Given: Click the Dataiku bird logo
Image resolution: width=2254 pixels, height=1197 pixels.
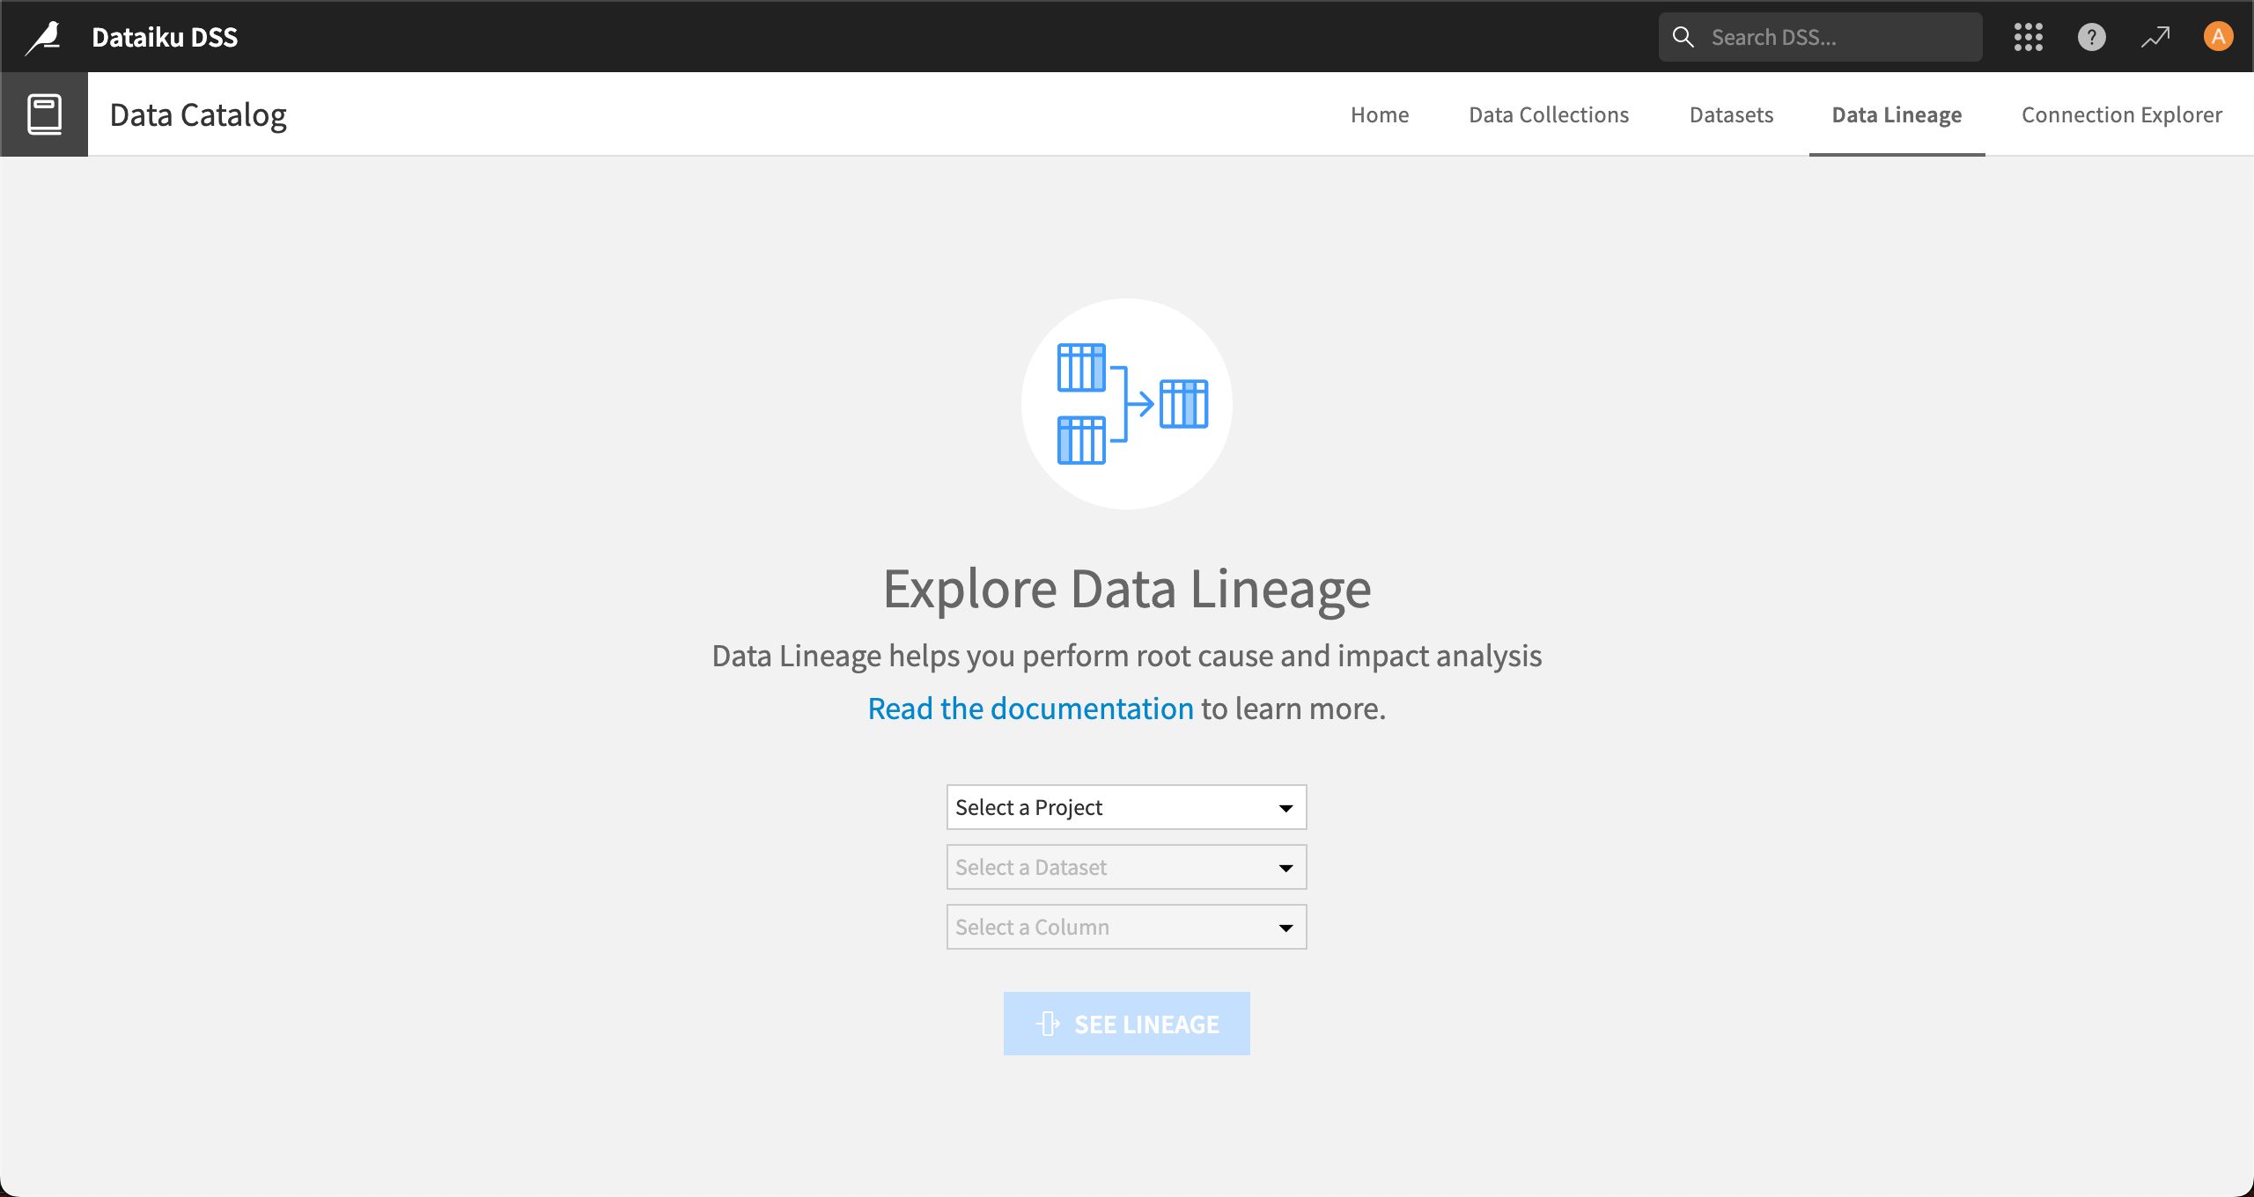Looking at the screenshot, I should [x=43, y=37].
